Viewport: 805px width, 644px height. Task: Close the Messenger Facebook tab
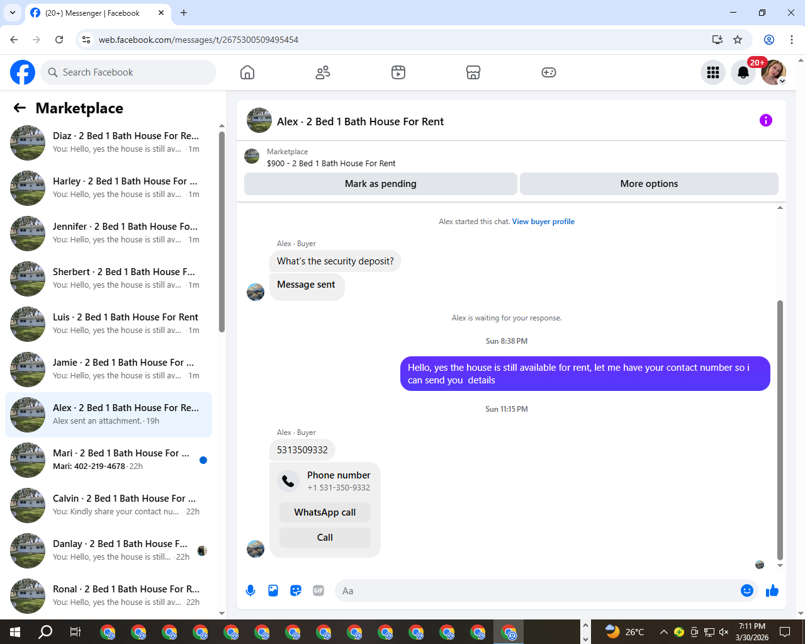coord(161,13)
